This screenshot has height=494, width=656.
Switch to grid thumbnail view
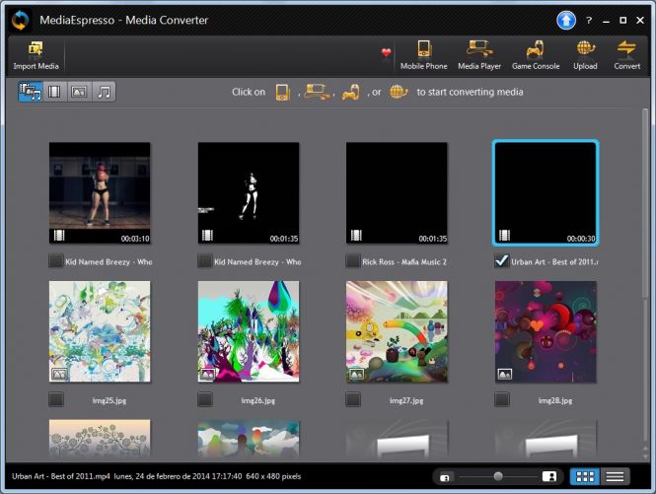(585, 476)
